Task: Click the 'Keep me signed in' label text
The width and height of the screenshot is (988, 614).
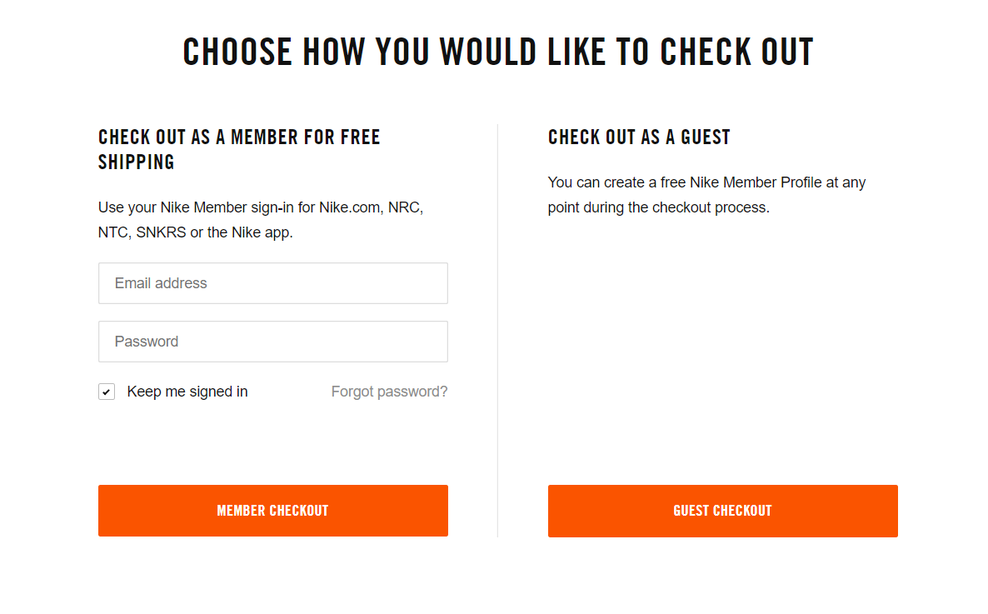Action: pyautogui.click(x=187, y=392)
